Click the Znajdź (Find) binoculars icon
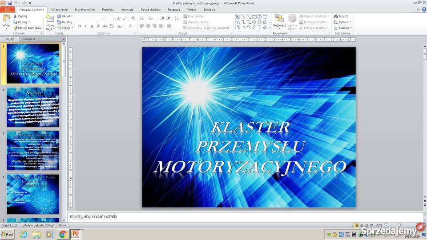Screen dimensions: 427x240 [336, 16]
